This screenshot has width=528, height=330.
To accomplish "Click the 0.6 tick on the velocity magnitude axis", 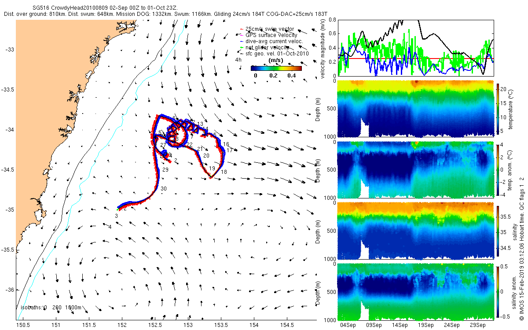I will click(x=332, y=34).
